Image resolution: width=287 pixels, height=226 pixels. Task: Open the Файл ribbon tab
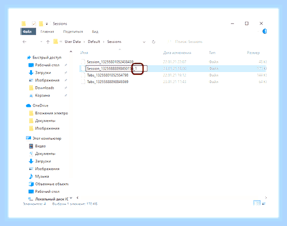pos(28,31)
